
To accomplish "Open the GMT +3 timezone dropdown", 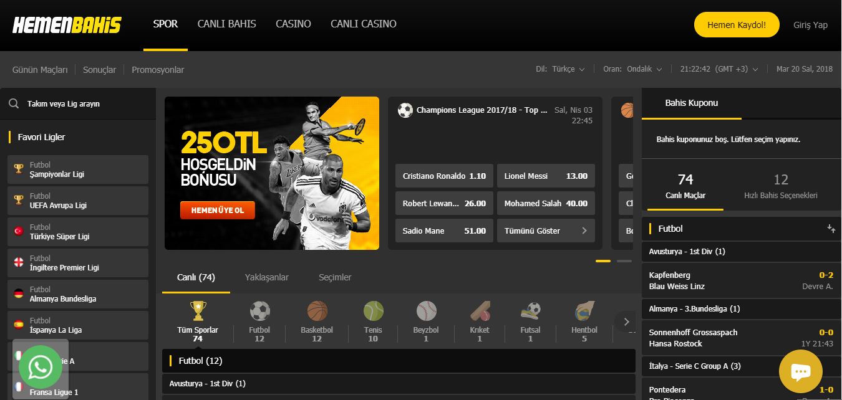I will click(719, 69).
